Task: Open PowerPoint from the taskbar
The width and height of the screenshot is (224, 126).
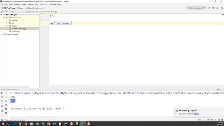Action: pos(49,124)
